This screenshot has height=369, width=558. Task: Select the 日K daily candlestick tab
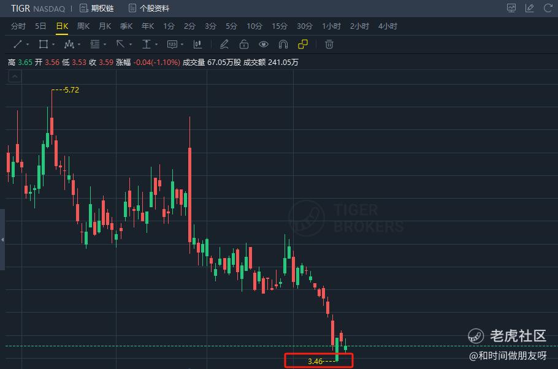pyautogui.click(x=62, y=26)
